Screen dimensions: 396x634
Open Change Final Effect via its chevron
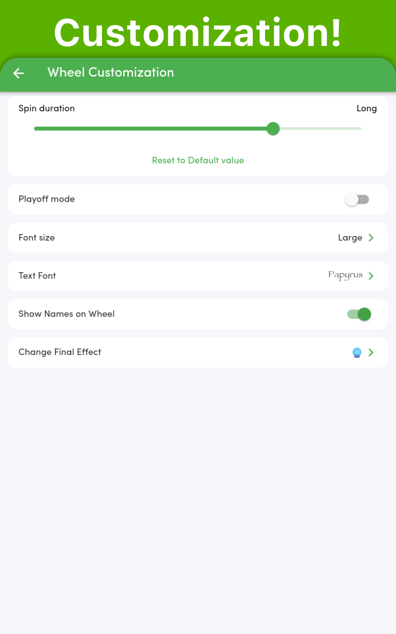(x=371, y=352)
